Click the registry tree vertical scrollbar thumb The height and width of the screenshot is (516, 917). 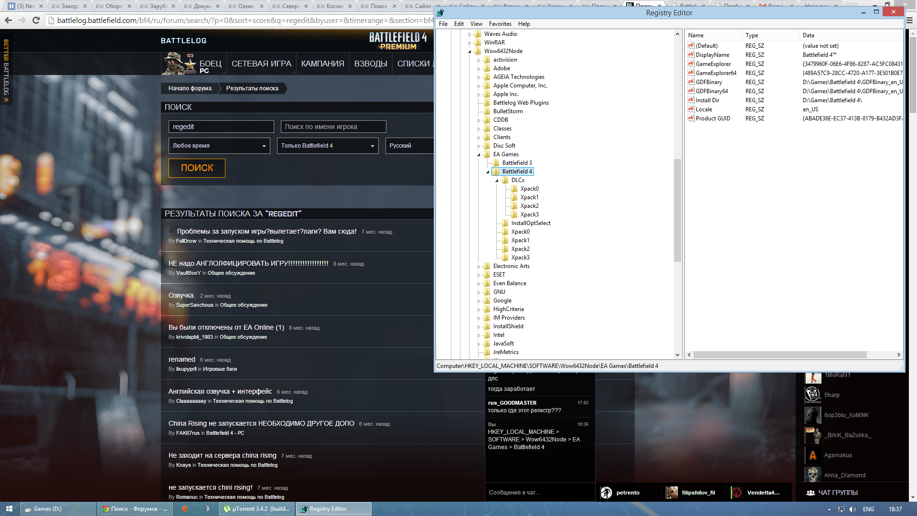pyautogui.click(x=677, y=210)
